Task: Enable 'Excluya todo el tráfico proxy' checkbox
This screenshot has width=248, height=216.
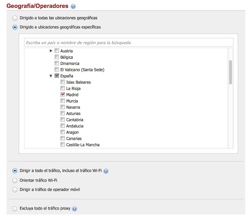Action: click(15, 209)
